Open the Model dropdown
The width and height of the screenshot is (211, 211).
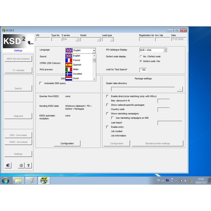point(99,39)
